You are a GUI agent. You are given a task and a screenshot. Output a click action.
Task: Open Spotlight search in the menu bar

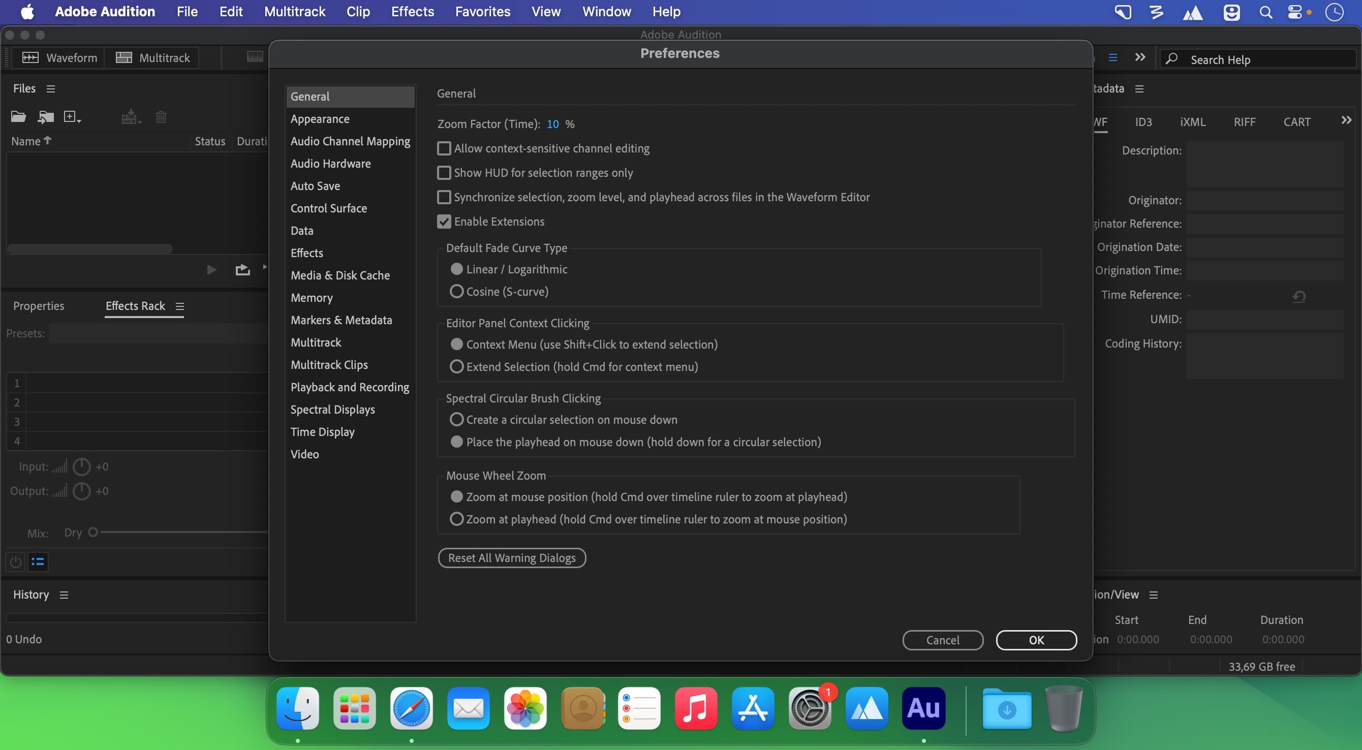(x=1266, y=12)
